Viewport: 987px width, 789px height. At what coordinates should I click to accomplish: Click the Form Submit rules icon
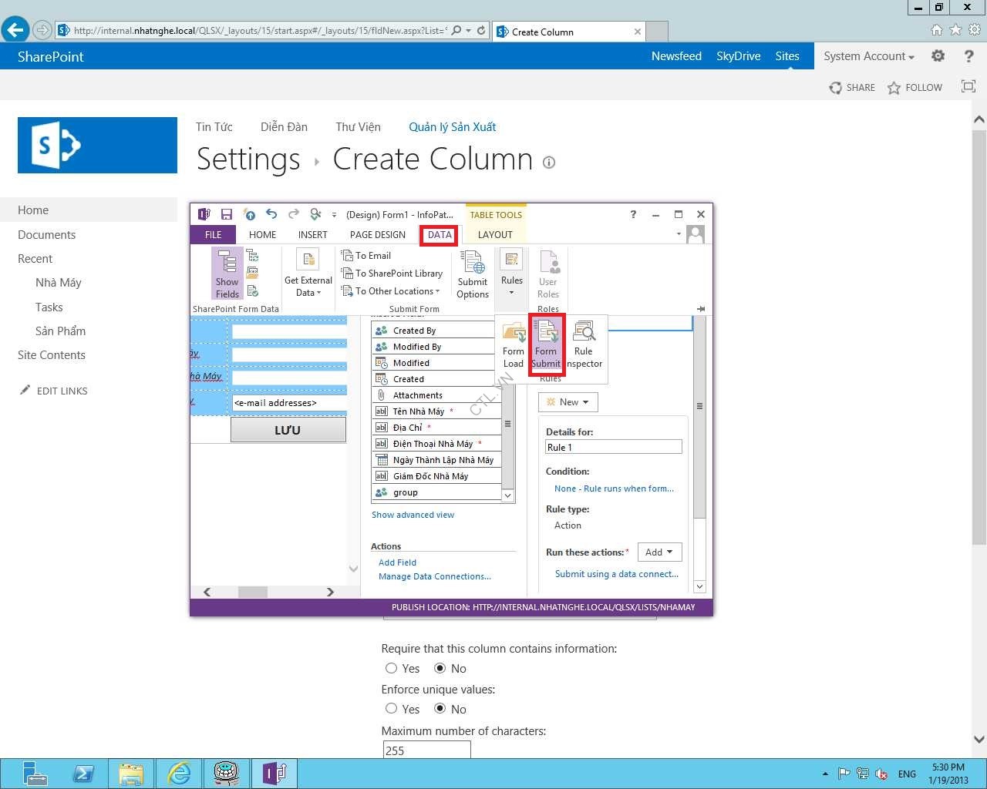(x=546, y=344)
